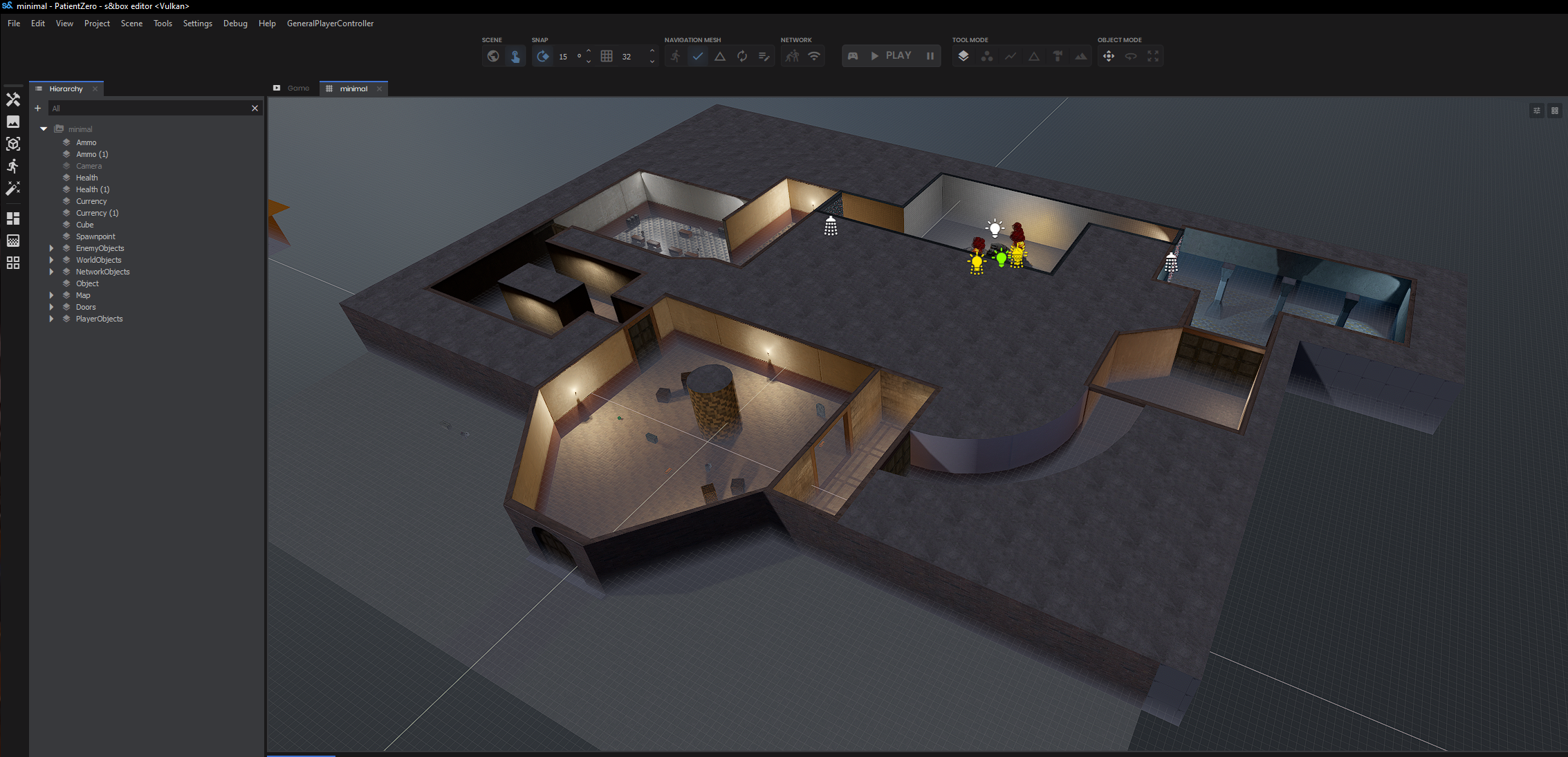
Task: Select the terrain mountain tool mode
Action: [x=1081, y=56]
